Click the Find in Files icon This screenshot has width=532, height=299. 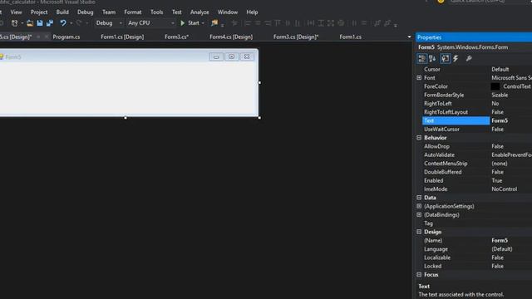click(214, 23)
